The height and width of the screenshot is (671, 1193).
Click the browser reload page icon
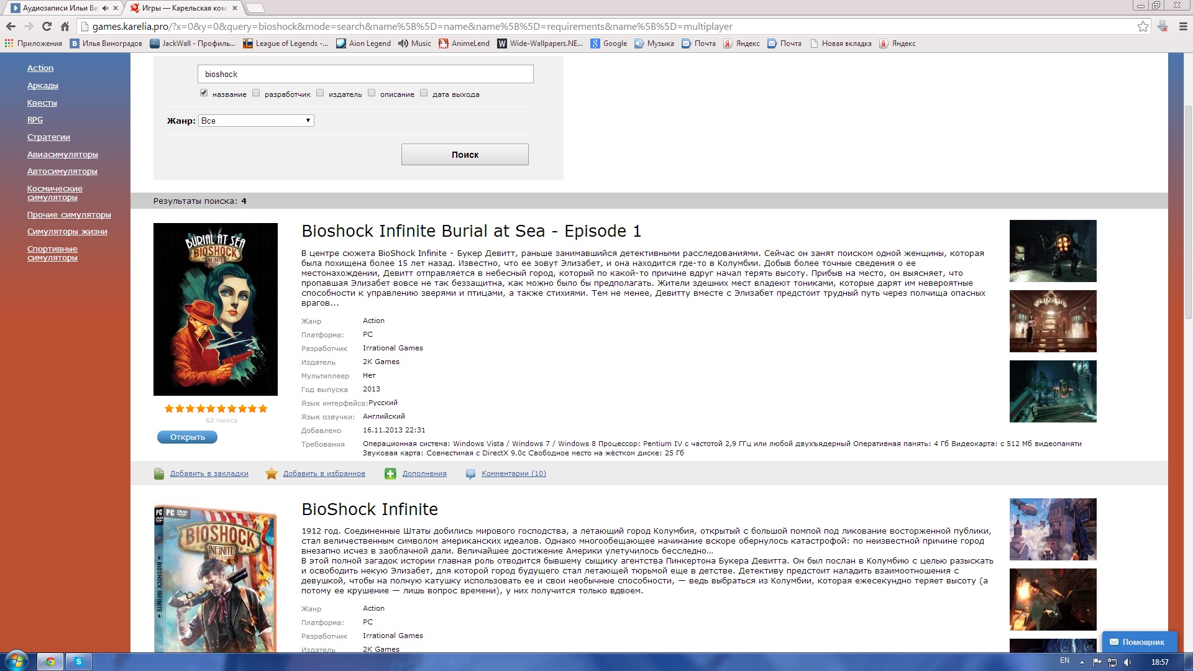click(x=47, y=26)
